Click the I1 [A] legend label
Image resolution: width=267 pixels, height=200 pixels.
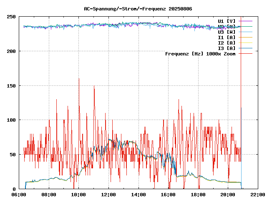[227, 37]
